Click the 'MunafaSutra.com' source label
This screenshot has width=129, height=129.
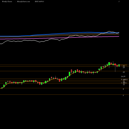(23, 2)
